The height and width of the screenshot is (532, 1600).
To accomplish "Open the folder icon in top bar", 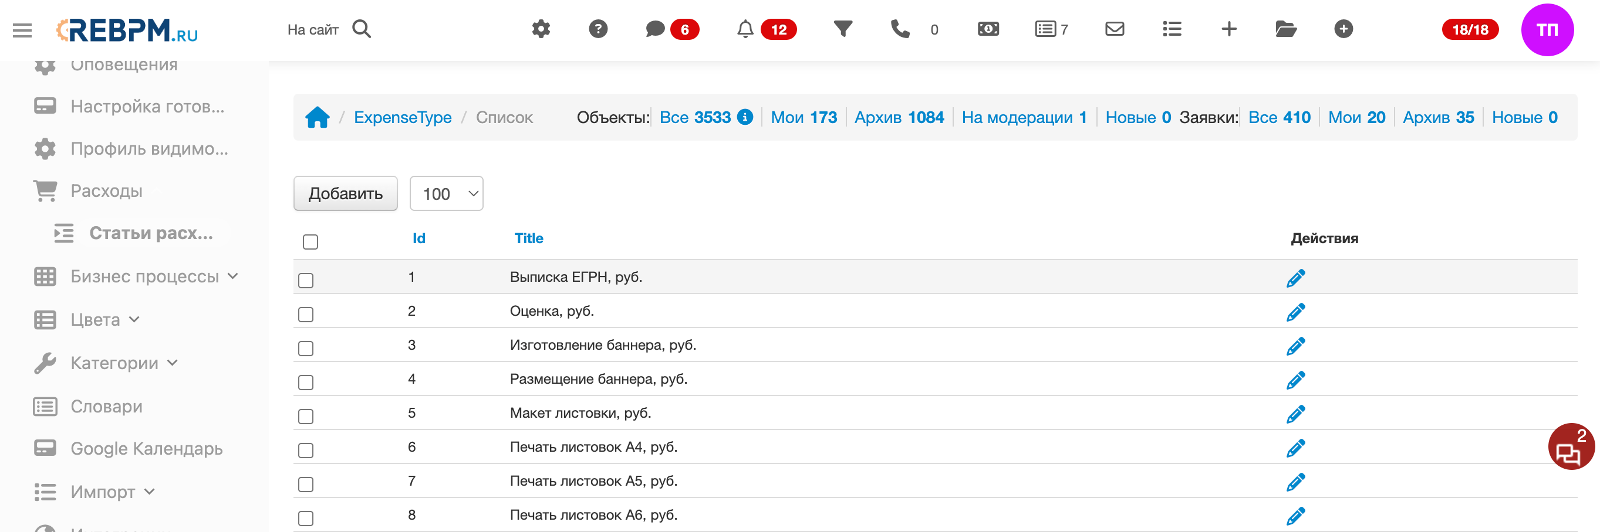I will click(x=1286, y=29).
